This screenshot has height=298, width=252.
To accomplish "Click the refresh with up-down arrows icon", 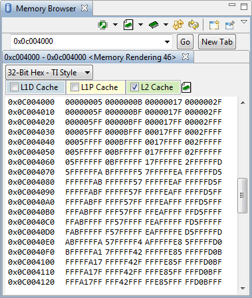I will point(179,25).
